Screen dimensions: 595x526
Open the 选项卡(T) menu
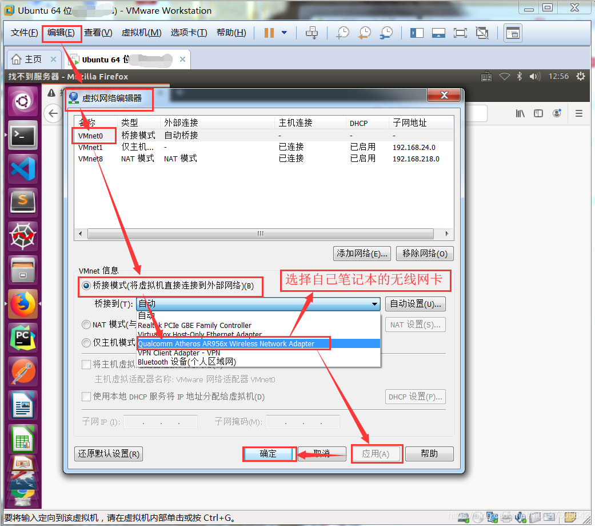[189, 33]
